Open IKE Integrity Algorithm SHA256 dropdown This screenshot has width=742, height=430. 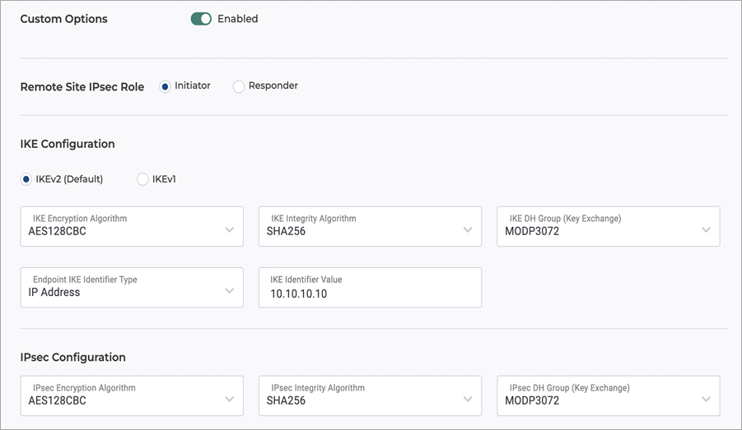pos(370,226)
